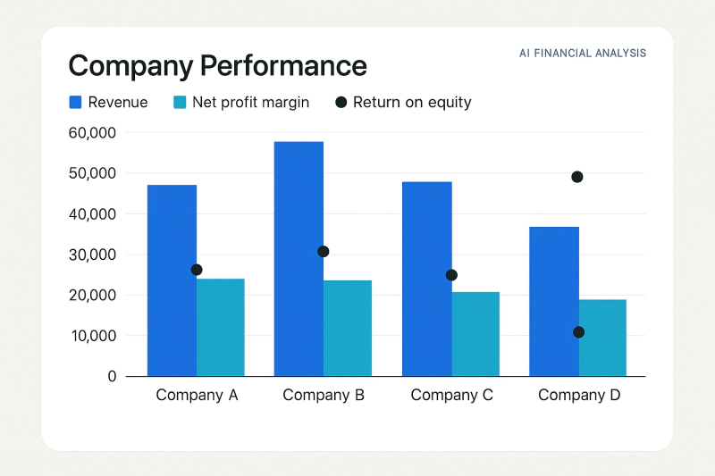This screenshot has height=476, width=715.
Task: Click Company B's return on equity dot
Action: pos(324,252)
